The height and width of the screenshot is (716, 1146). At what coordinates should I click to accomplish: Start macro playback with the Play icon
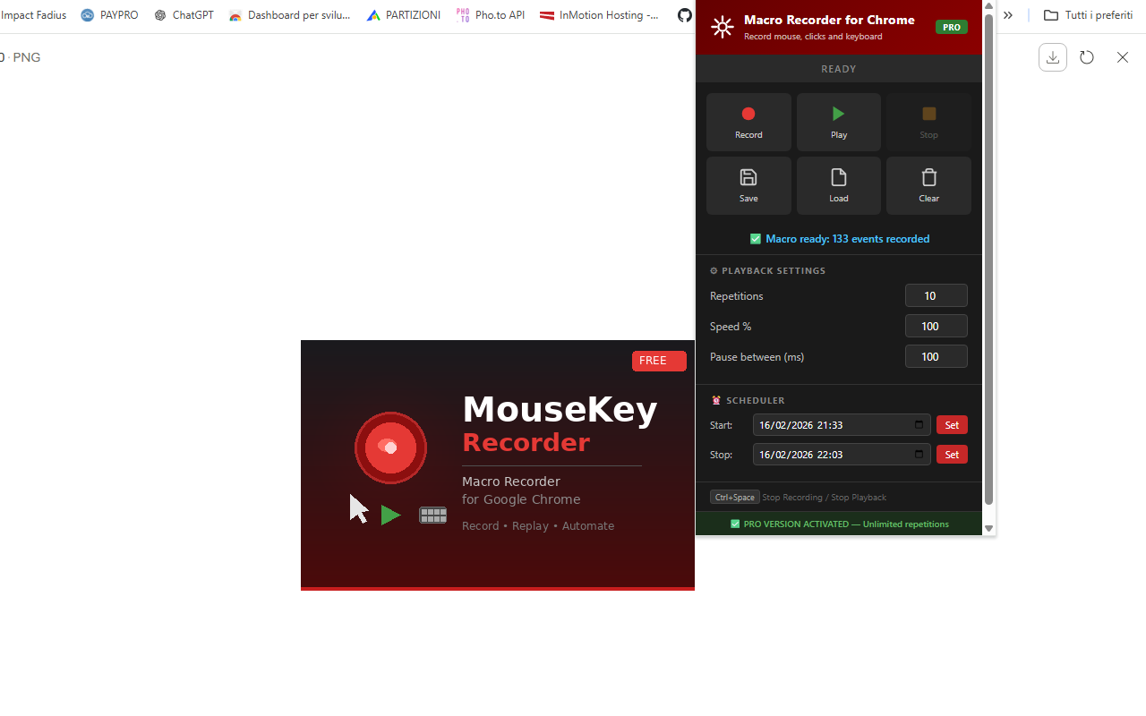(838, 114)
